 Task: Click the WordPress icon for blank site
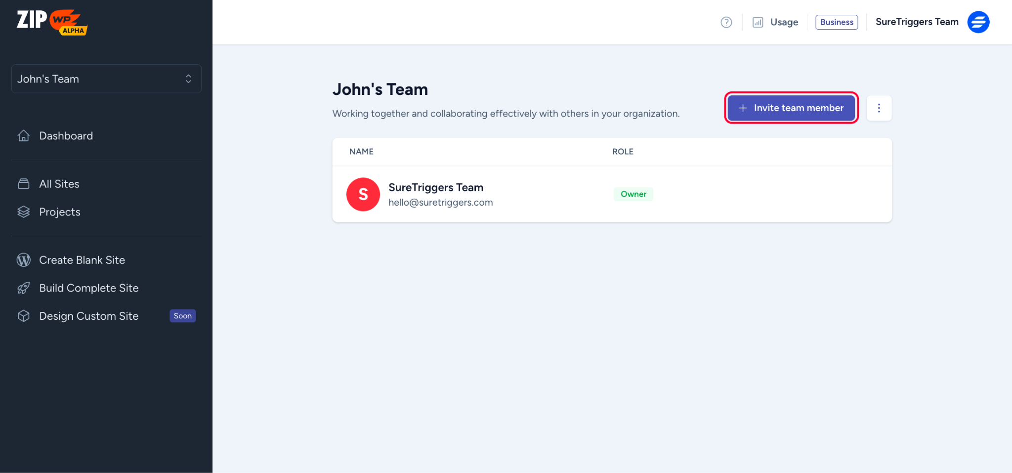pos(24,260)
